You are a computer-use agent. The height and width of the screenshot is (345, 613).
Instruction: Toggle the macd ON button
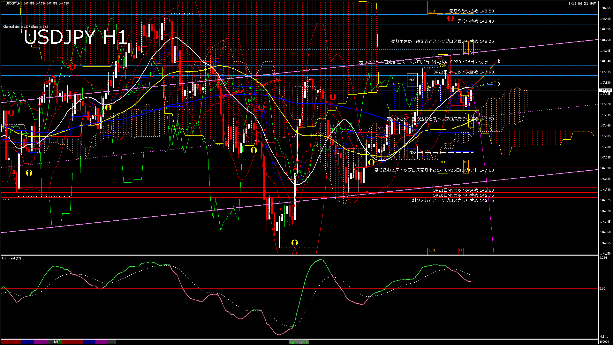[299, 342]
